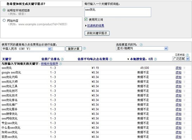Image resolution: width=192 pixels, height=140 pixels.
Task: Add the seo优化 keyword via 添加
Action: (178, 68)
